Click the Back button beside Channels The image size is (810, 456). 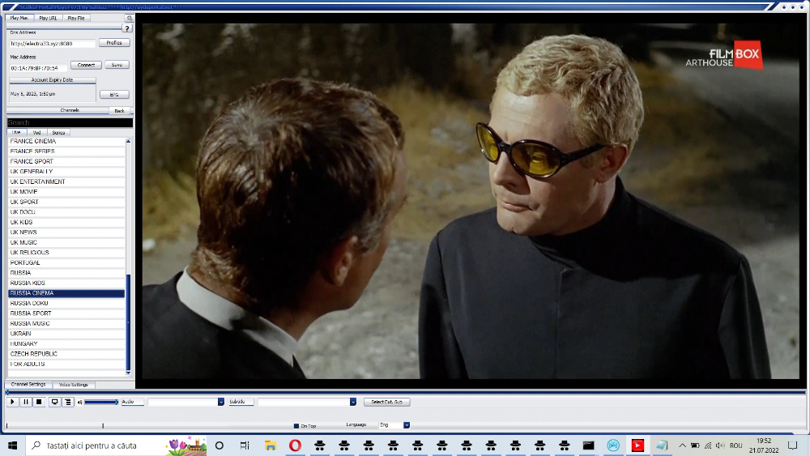(x=119, y=110)
